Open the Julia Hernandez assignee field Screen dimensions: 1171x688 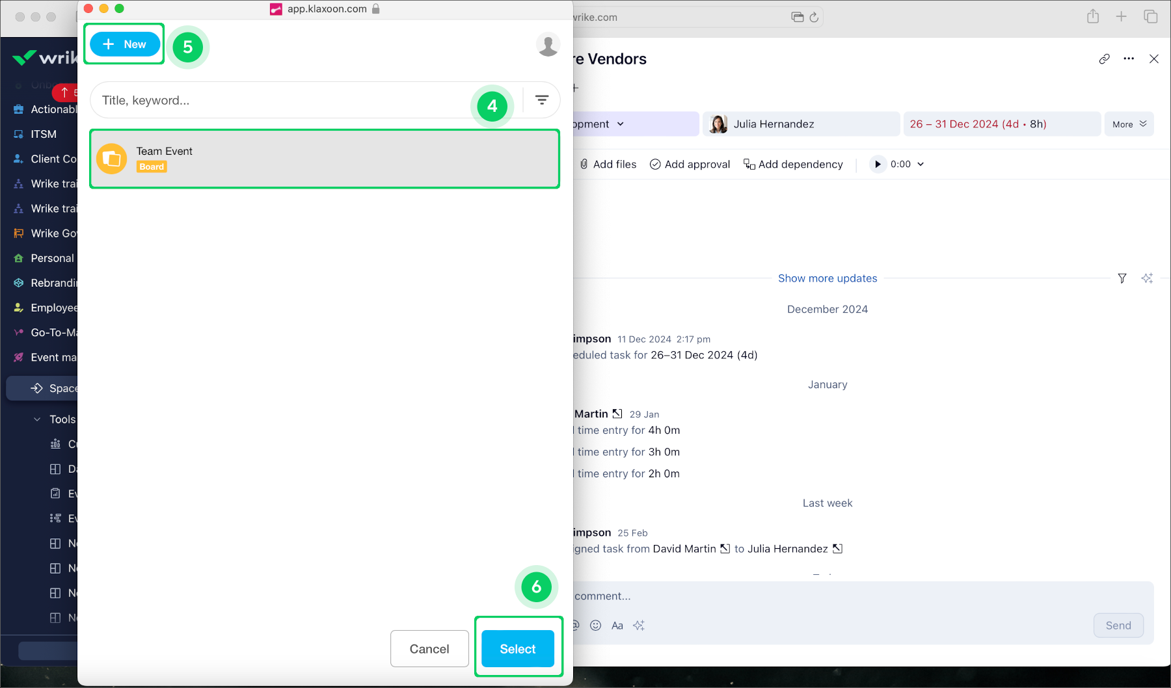(x=800, y=124)
